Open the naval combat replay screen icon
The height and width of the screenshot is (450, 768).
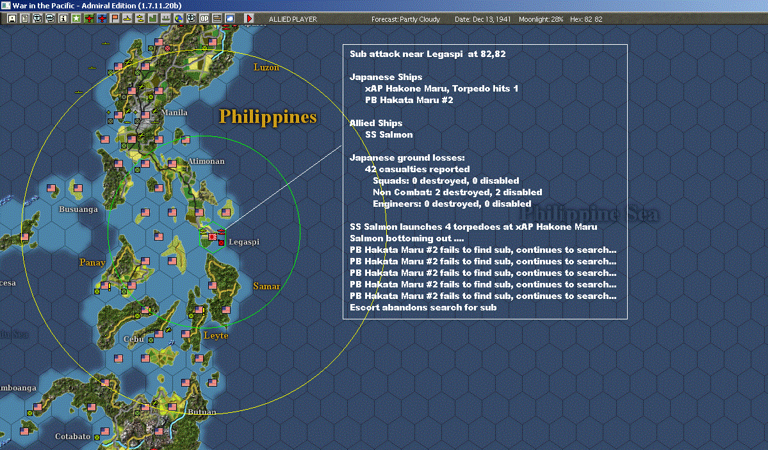pos(51,19)
